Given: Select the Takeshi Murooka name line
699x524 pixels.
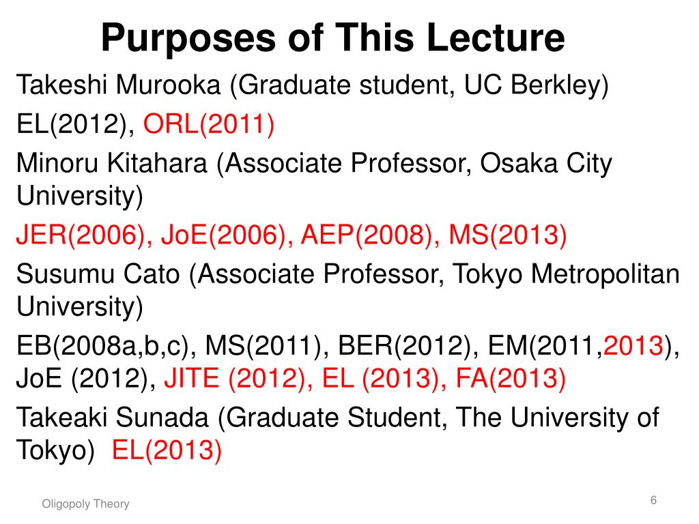Looking at the screenshot, I should point(312,85).
